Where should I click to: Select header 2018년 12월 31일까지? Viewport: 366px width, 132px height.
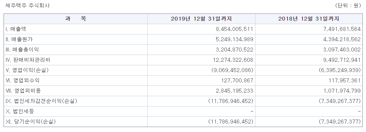point(309,19)
